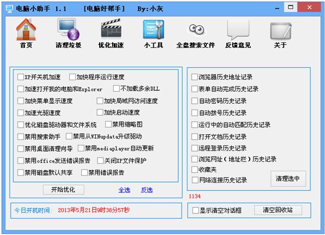Tick 打开文档历史记录 option
The width and height of the screenshot is (325, 235).
coord(194,136)
